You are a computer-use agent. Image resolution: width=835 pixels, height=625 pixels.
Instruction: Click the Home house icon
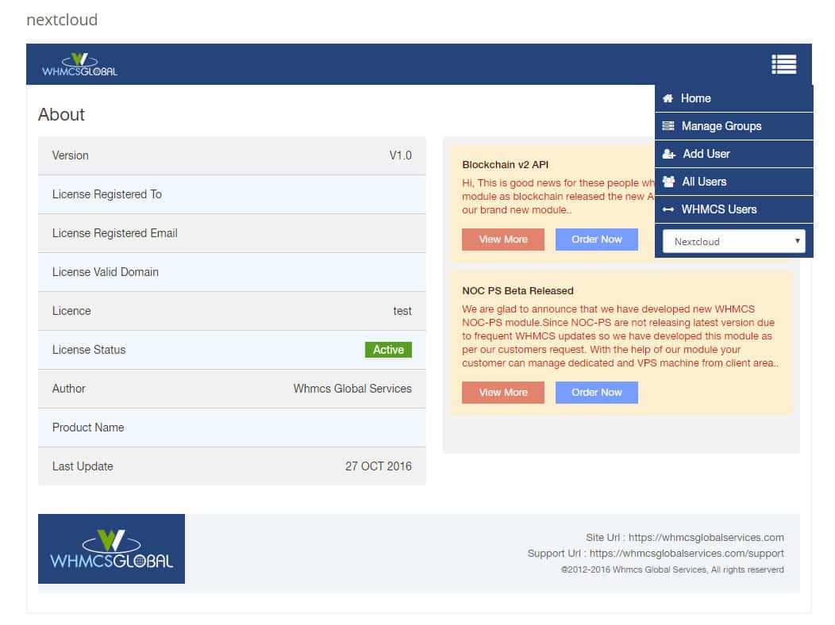click(668, 98)
